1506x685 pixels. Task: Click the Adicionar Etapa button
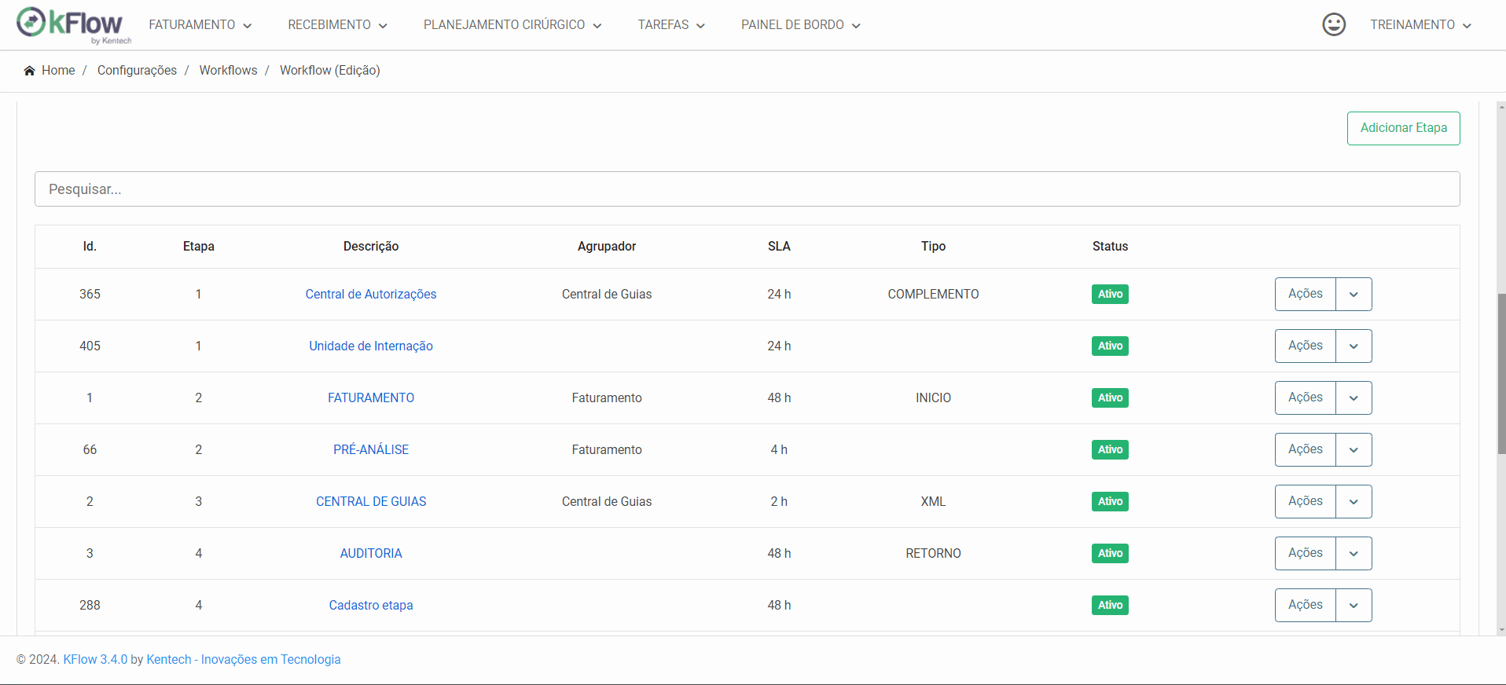(x=1403, y=128)
